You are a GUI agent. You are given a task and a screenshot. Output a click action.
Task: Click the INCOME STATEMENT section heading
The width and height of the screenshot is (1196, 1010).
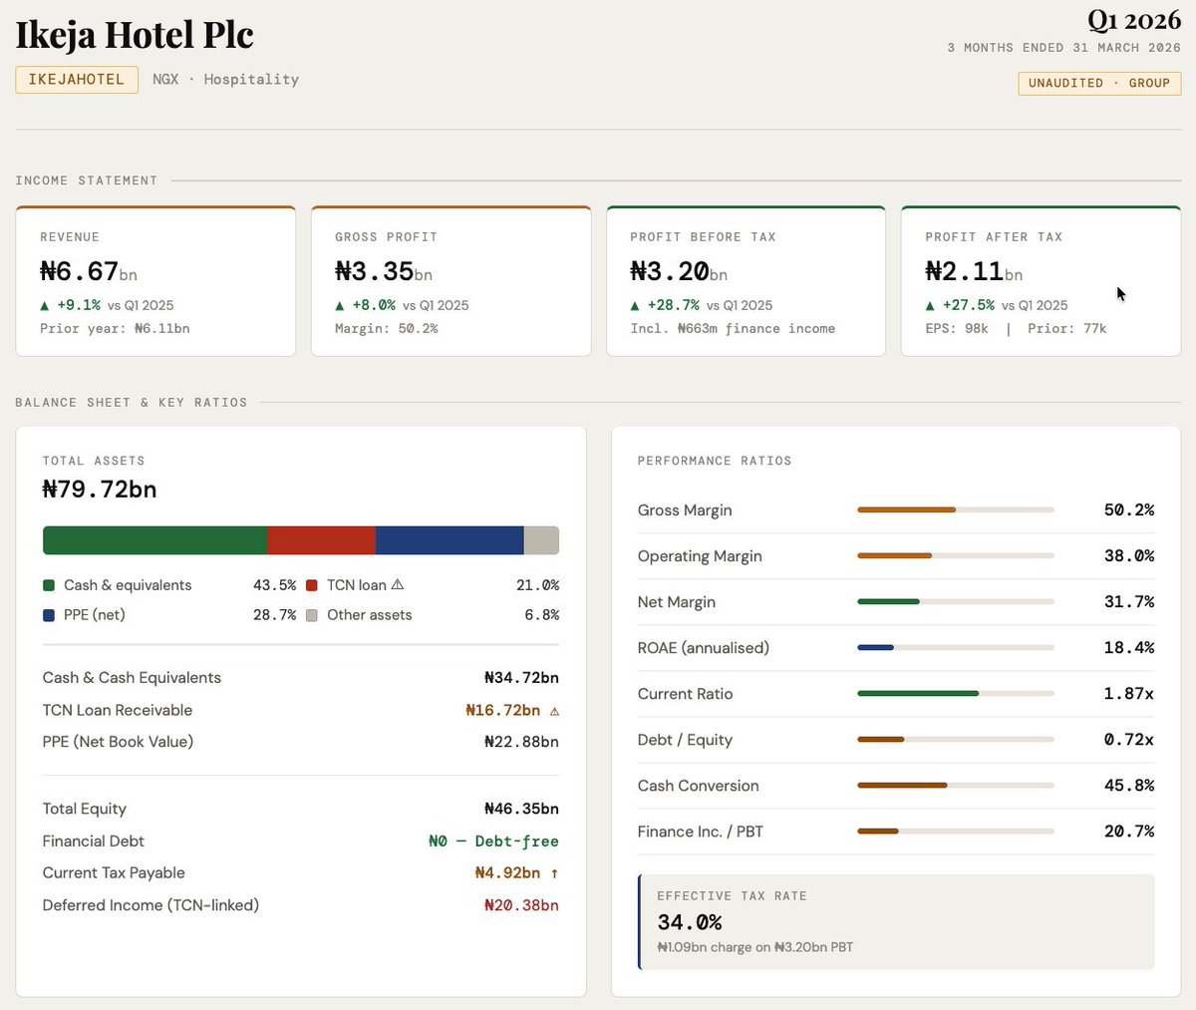[87, 180]
